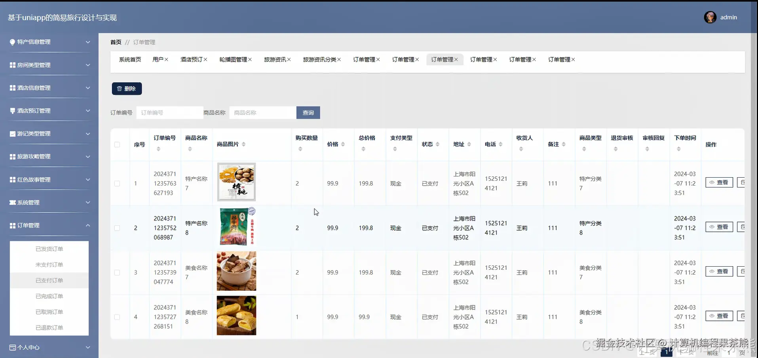Click the 个人中心 sidebar icon
This screenshot has height=358, width=758.
coord(12,347)
